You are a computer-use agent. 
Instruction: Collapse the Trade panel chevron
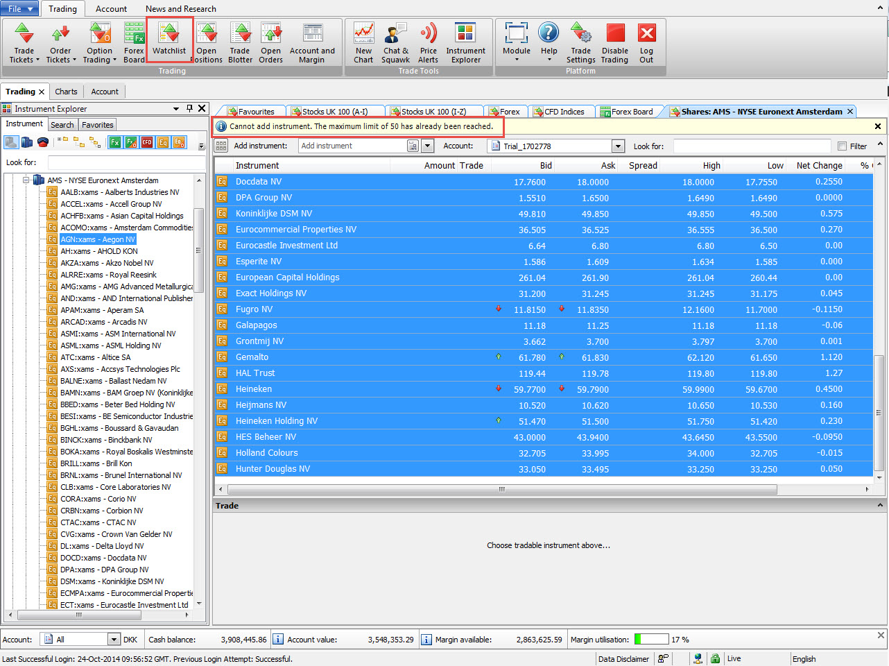click(x=881, y=506)
